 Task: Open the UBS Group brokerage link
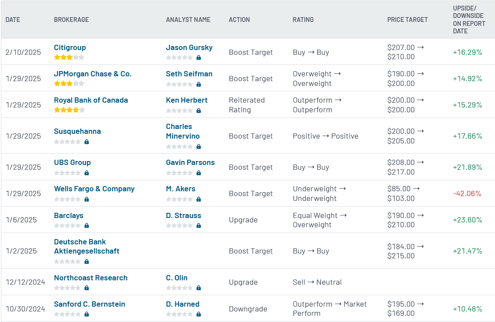pyautogui.click(x=72, y=162)
